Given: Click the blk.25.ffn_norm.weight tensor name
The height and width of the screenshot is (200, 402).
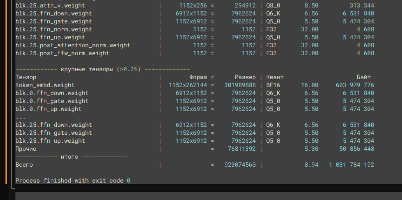Looking at the screenshot, I should 54,29.
